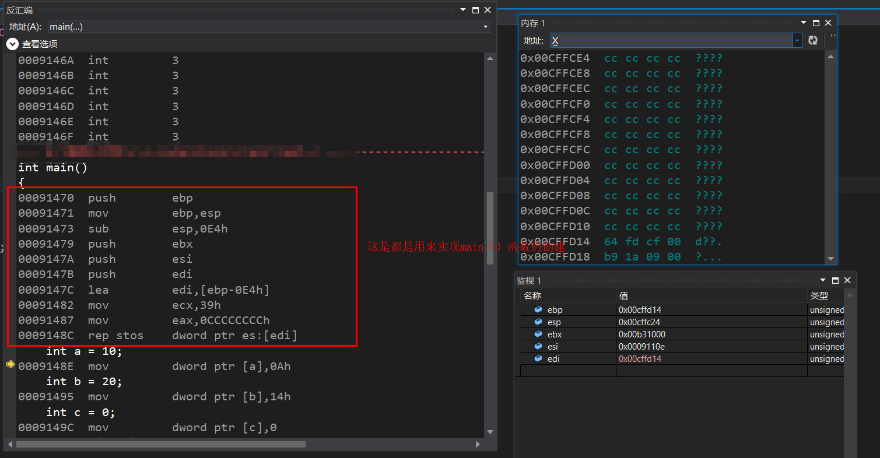The image size is (880, 458).
Task: Click the mov dword ptr [a],0Ah line
Action: point(155,367)
